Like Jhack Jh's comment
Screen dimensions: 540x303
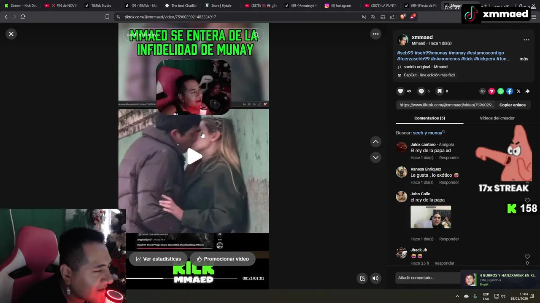527,257
